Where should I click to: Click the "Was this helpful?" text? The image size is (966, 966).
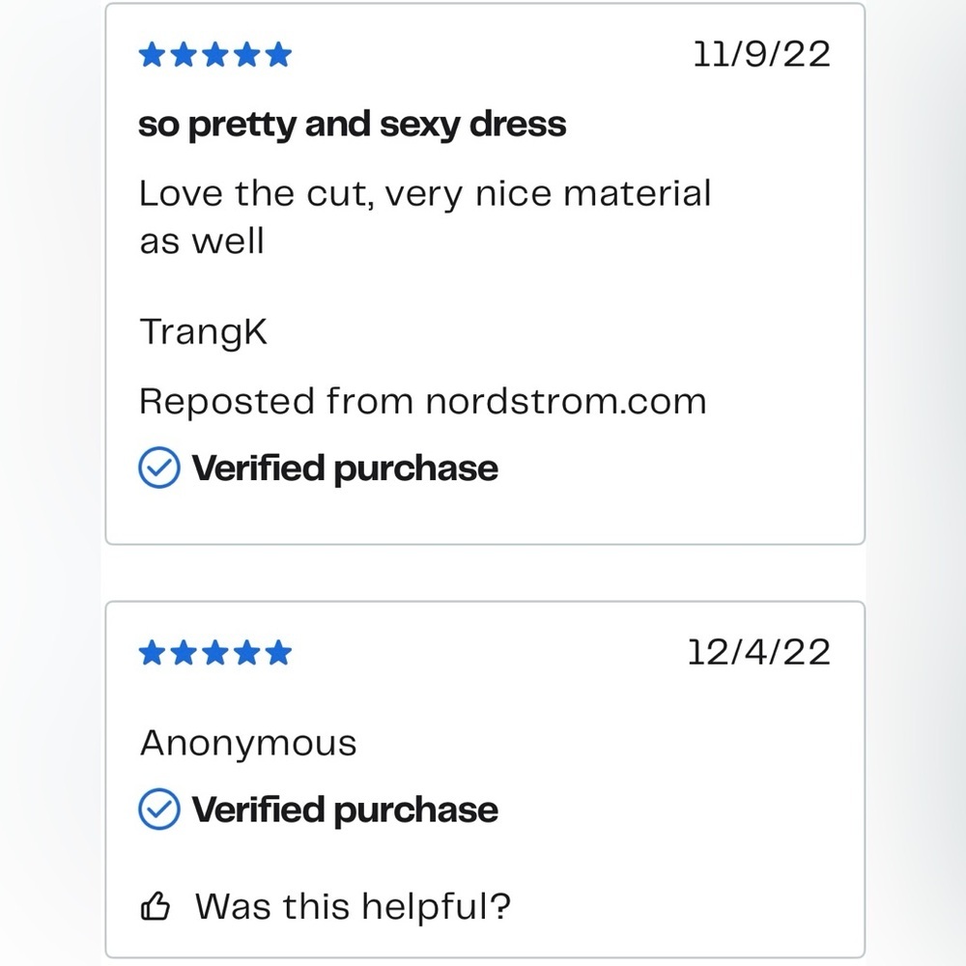[x=353, y=907]
